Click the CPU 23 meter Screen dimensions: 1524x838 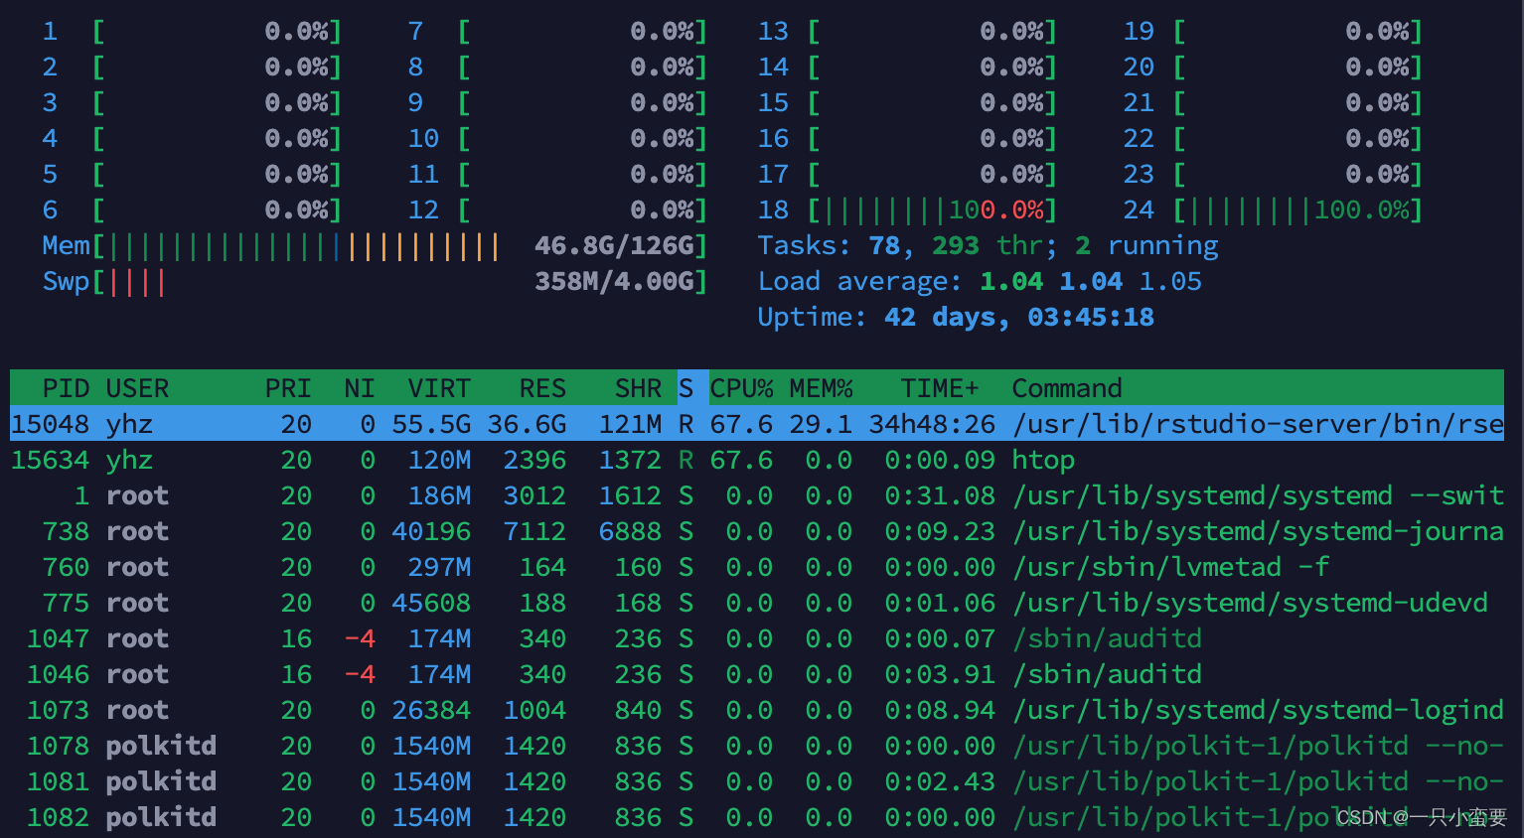(1273, 174)
